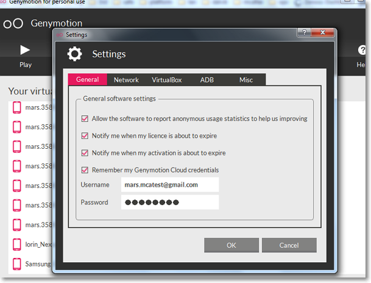Click the Settings dialog heading text

tap(109, 54)
